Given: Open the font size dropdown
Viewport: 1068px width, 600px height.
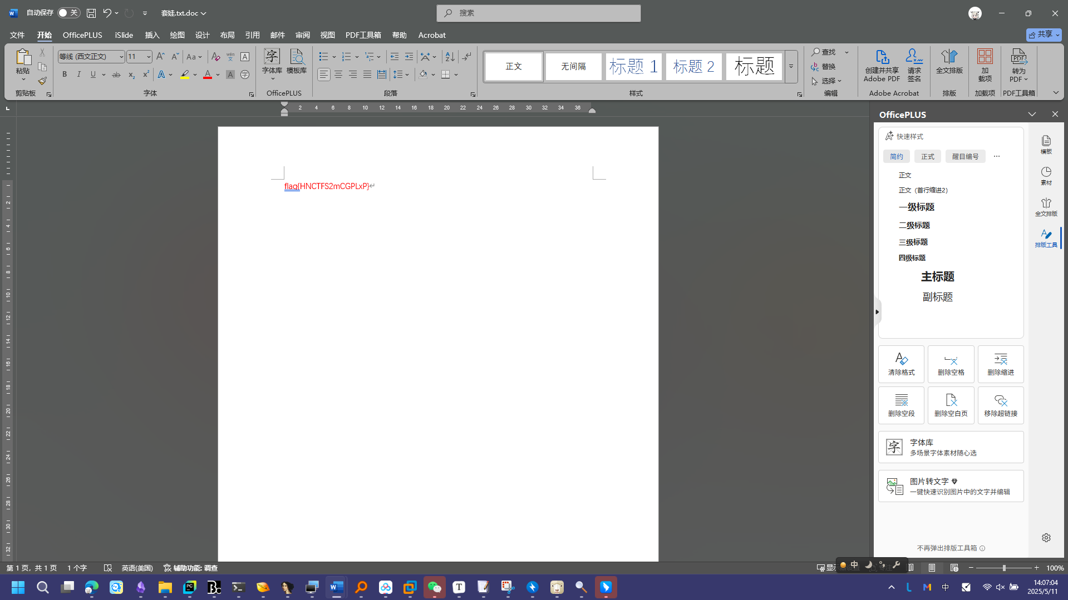Looking at the screenshot, I should tap(149, 57).
